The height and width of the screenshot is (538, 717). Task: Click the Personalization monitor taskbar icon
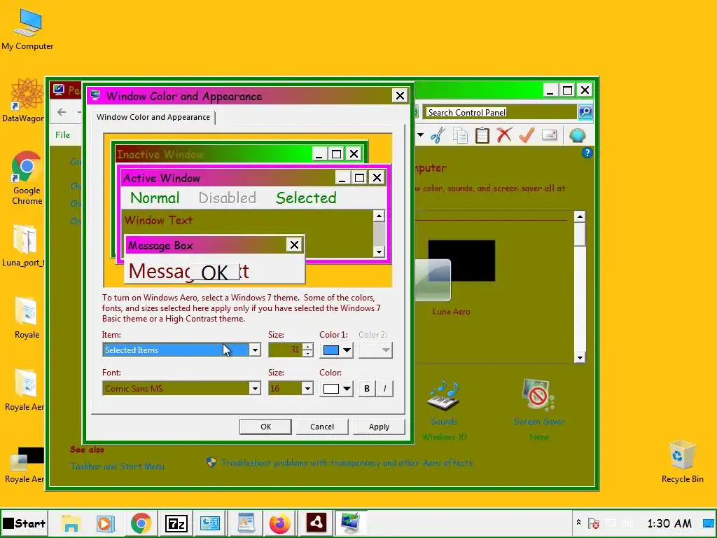[x=351, y=523]
